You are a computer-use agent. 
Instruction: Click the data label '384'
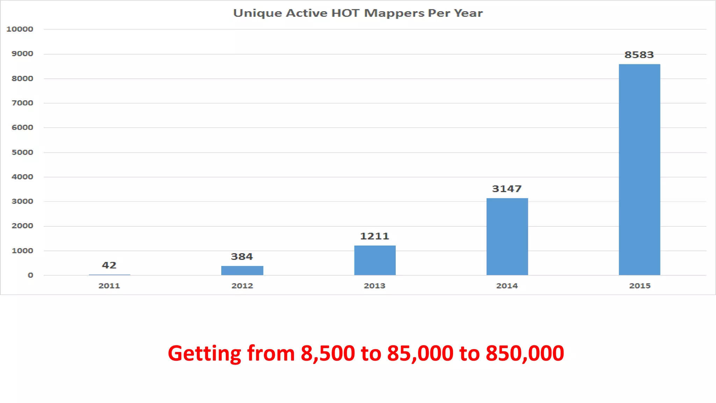tap(242, 257)
